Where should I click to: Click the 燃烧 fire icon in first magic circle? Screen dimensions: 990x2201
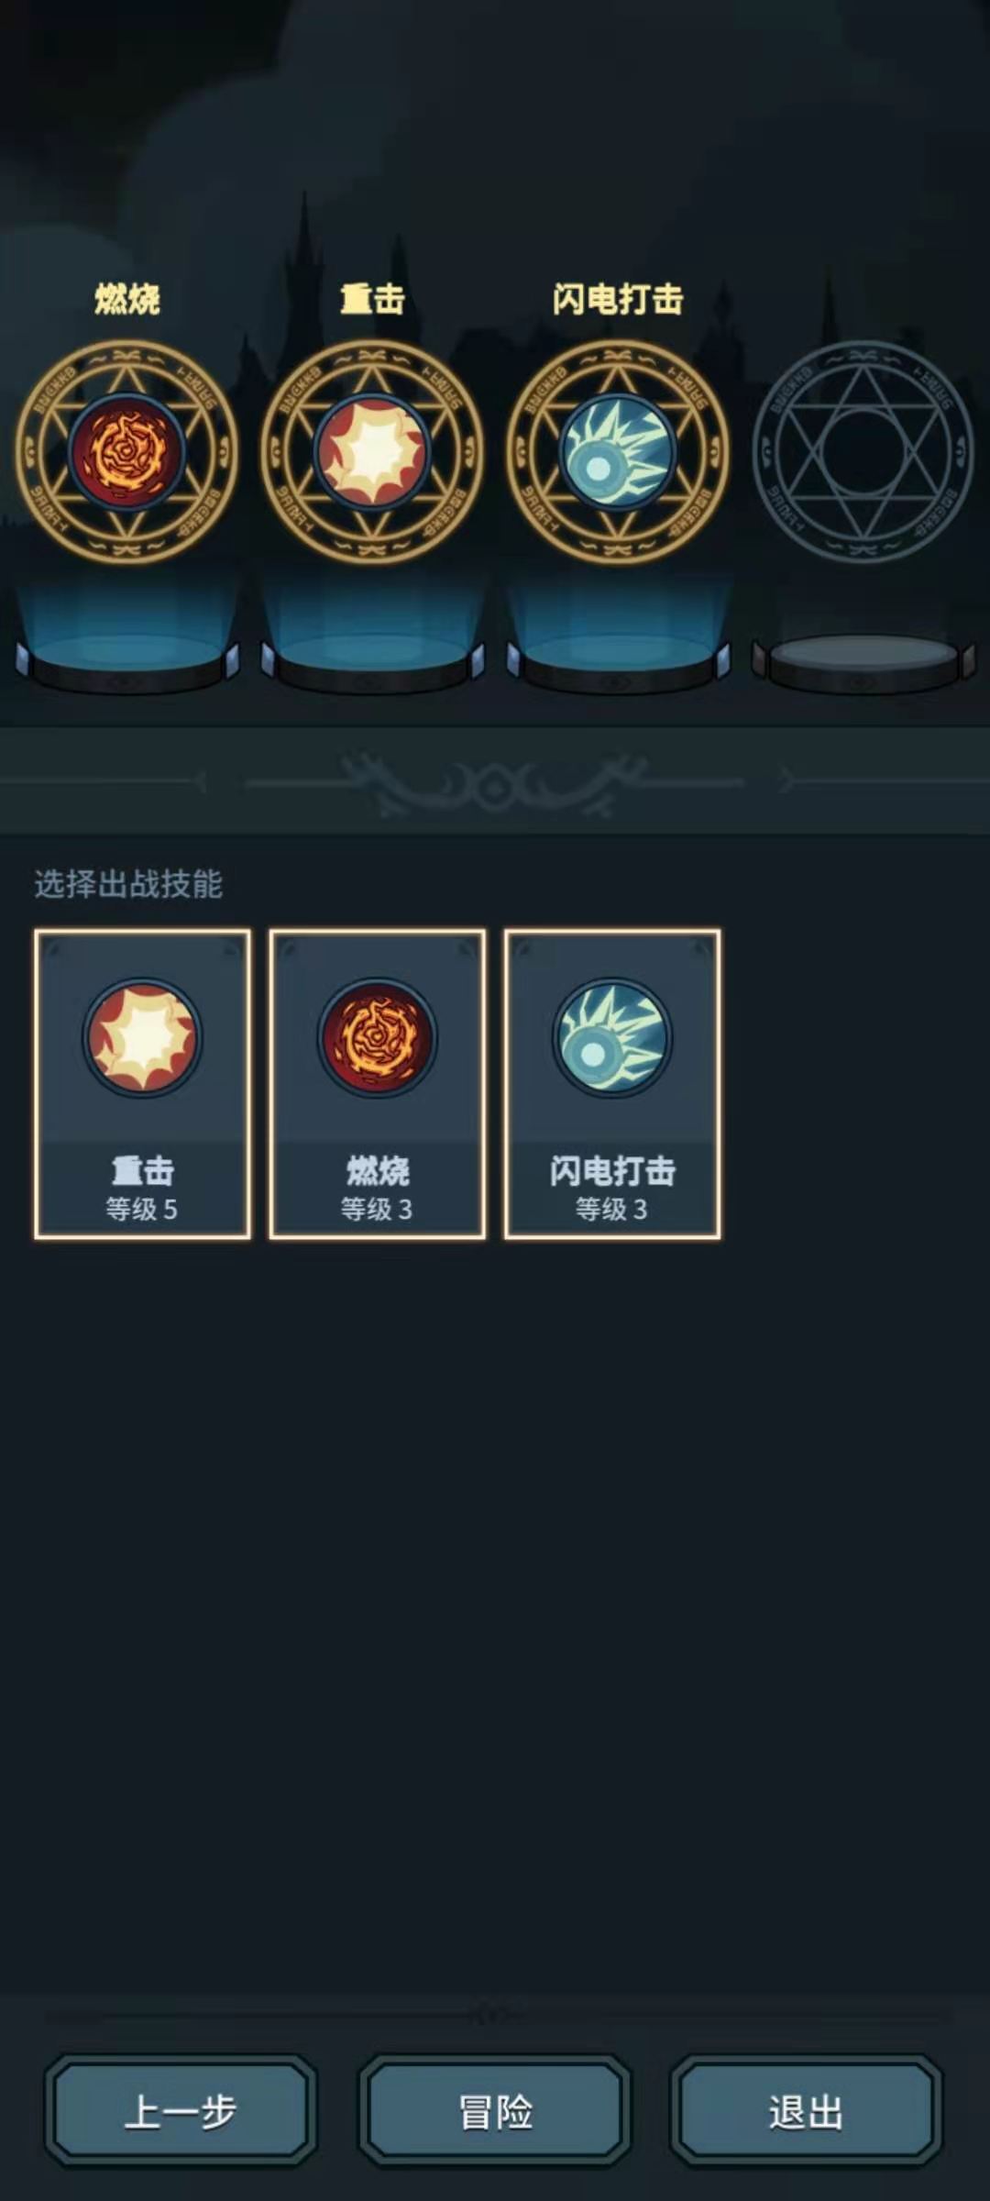pyautogui.click(x=126, y=451)
